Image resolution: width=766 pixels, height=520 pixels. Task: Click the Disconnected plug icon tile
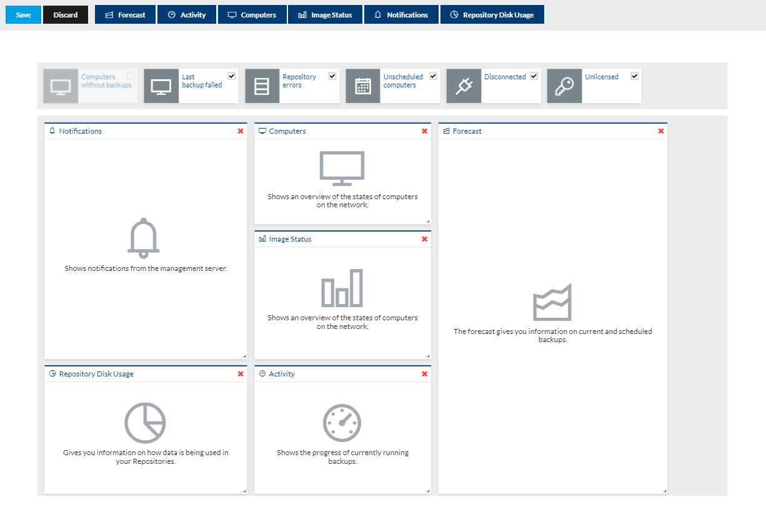coord(464,86)
